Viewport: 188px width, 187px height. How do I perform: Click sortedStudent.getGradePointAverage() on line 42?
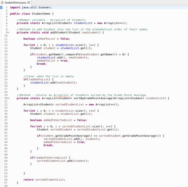click(130, 136)
